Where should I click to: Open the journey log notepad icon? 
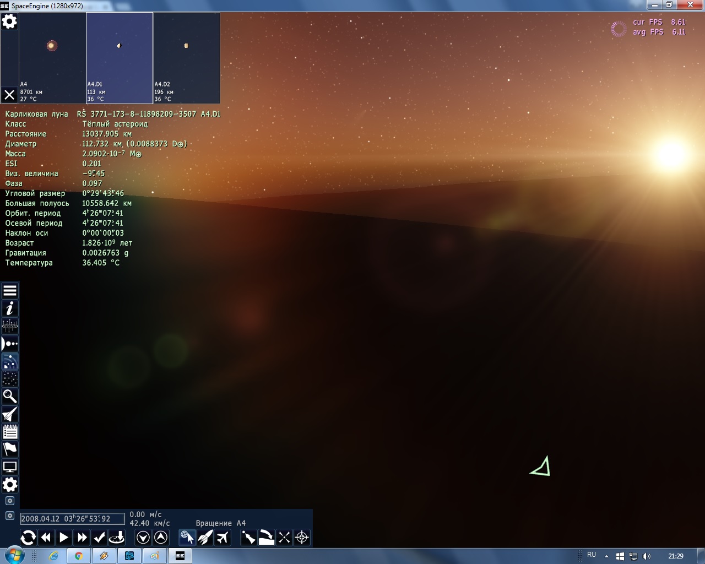pos(10,432)
